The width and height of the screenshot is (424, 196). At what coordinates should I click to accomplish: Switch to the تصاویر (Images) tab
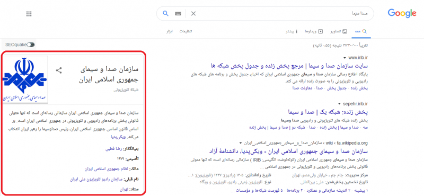[x=338, y=31]
